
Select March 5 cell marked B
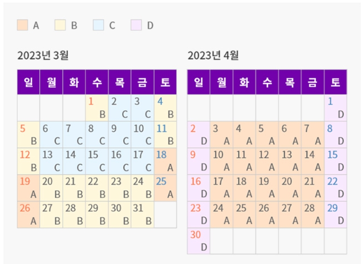tap(29, 134)
